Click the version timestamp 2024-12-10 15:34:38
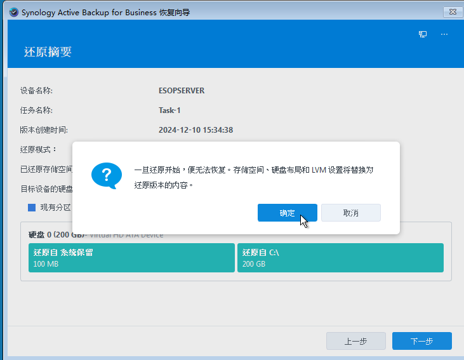Screen dimensions: 464x360 point(196,130)
